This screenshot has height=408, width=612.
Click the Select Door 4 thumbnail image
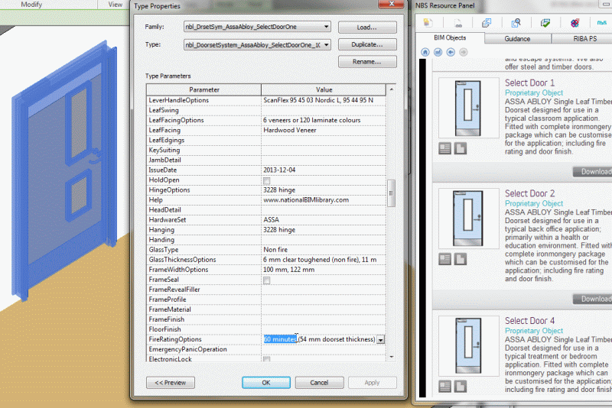pos(469,345)
